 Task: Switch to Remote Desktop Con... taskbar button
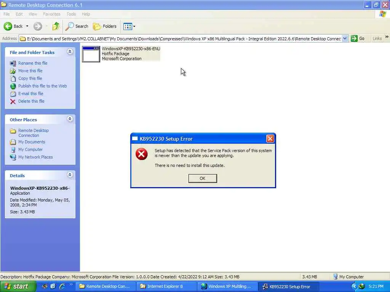pyautogui.click(x=105, y=287)
